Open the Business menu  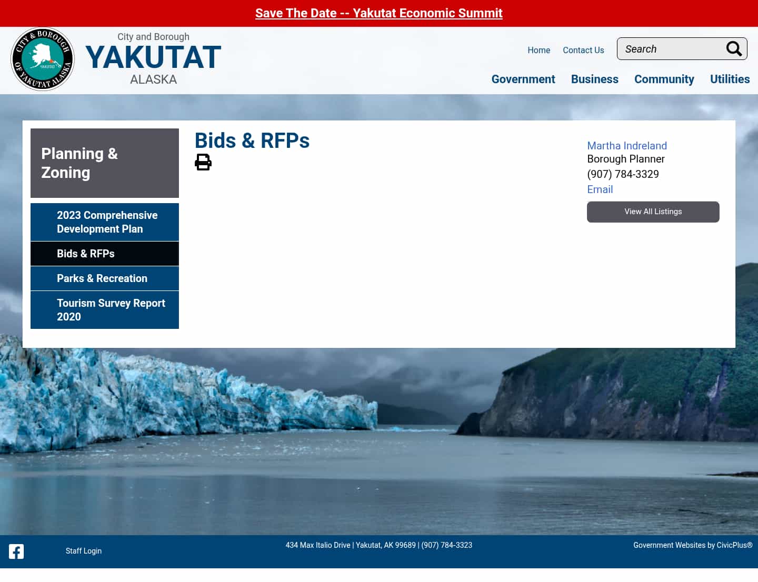594,79
